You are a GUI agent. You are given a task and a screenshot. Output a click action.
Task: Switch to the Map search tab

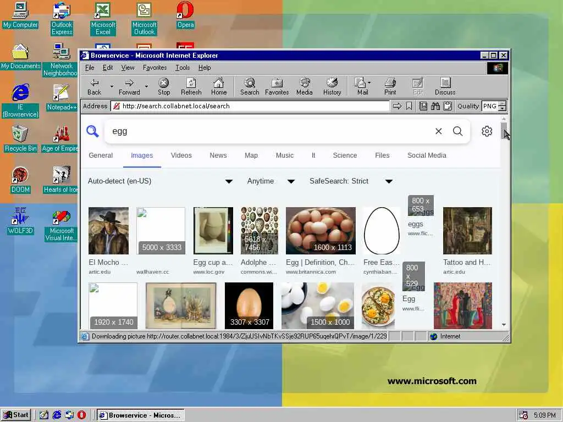(x=251, y=156)
